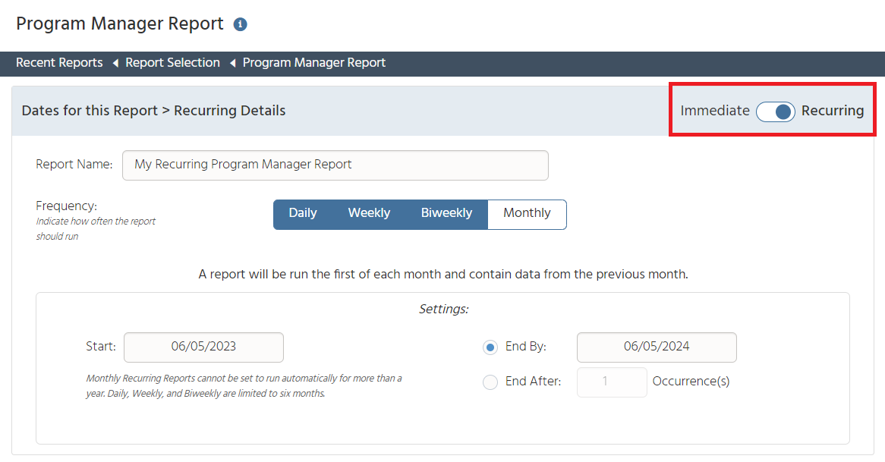Image resolution: width=885 pixels, height=462 pixels.
Task: Select the Monthly frequency option
Action: (527, 213)
